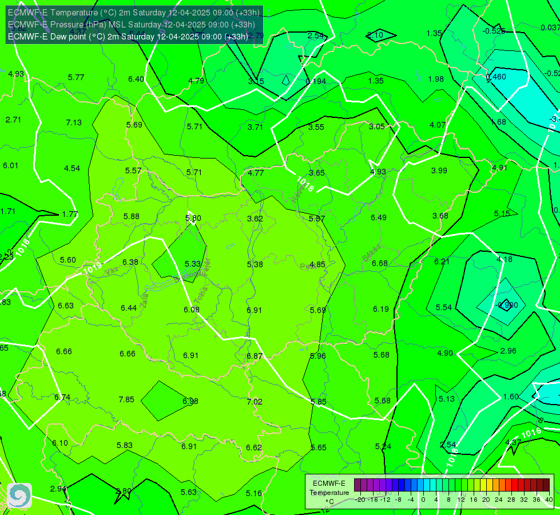Viewport: 560px width, 515px height.
Task: Click the 6.19 dew point value
Action: point(381,309)
